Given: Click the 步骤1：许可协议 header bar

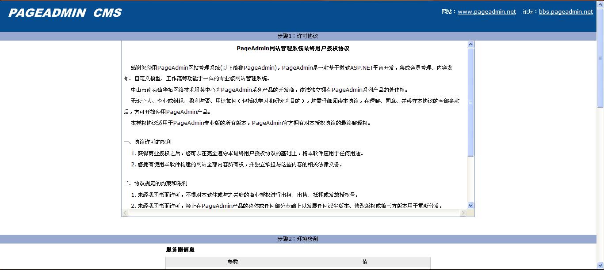Looking at the screenshot, I should pos(298,36).
